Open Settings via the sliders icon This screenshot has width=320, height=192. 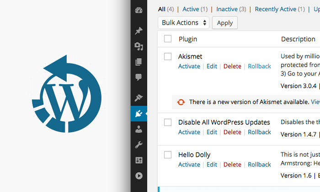click(139, 160)
